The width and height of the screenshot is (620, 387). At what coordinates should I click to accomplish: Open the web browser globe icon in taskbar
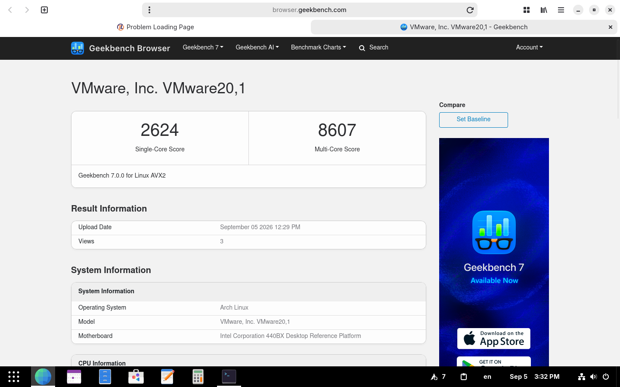[x=43, y=377]
